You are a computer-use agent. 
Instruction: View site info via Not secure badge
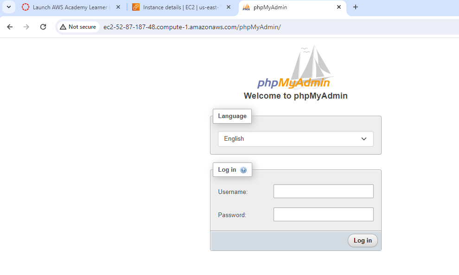(x=77, y=27)
